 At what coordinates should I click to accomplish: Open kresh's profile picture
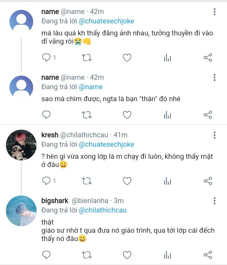(x=21, y=145)
